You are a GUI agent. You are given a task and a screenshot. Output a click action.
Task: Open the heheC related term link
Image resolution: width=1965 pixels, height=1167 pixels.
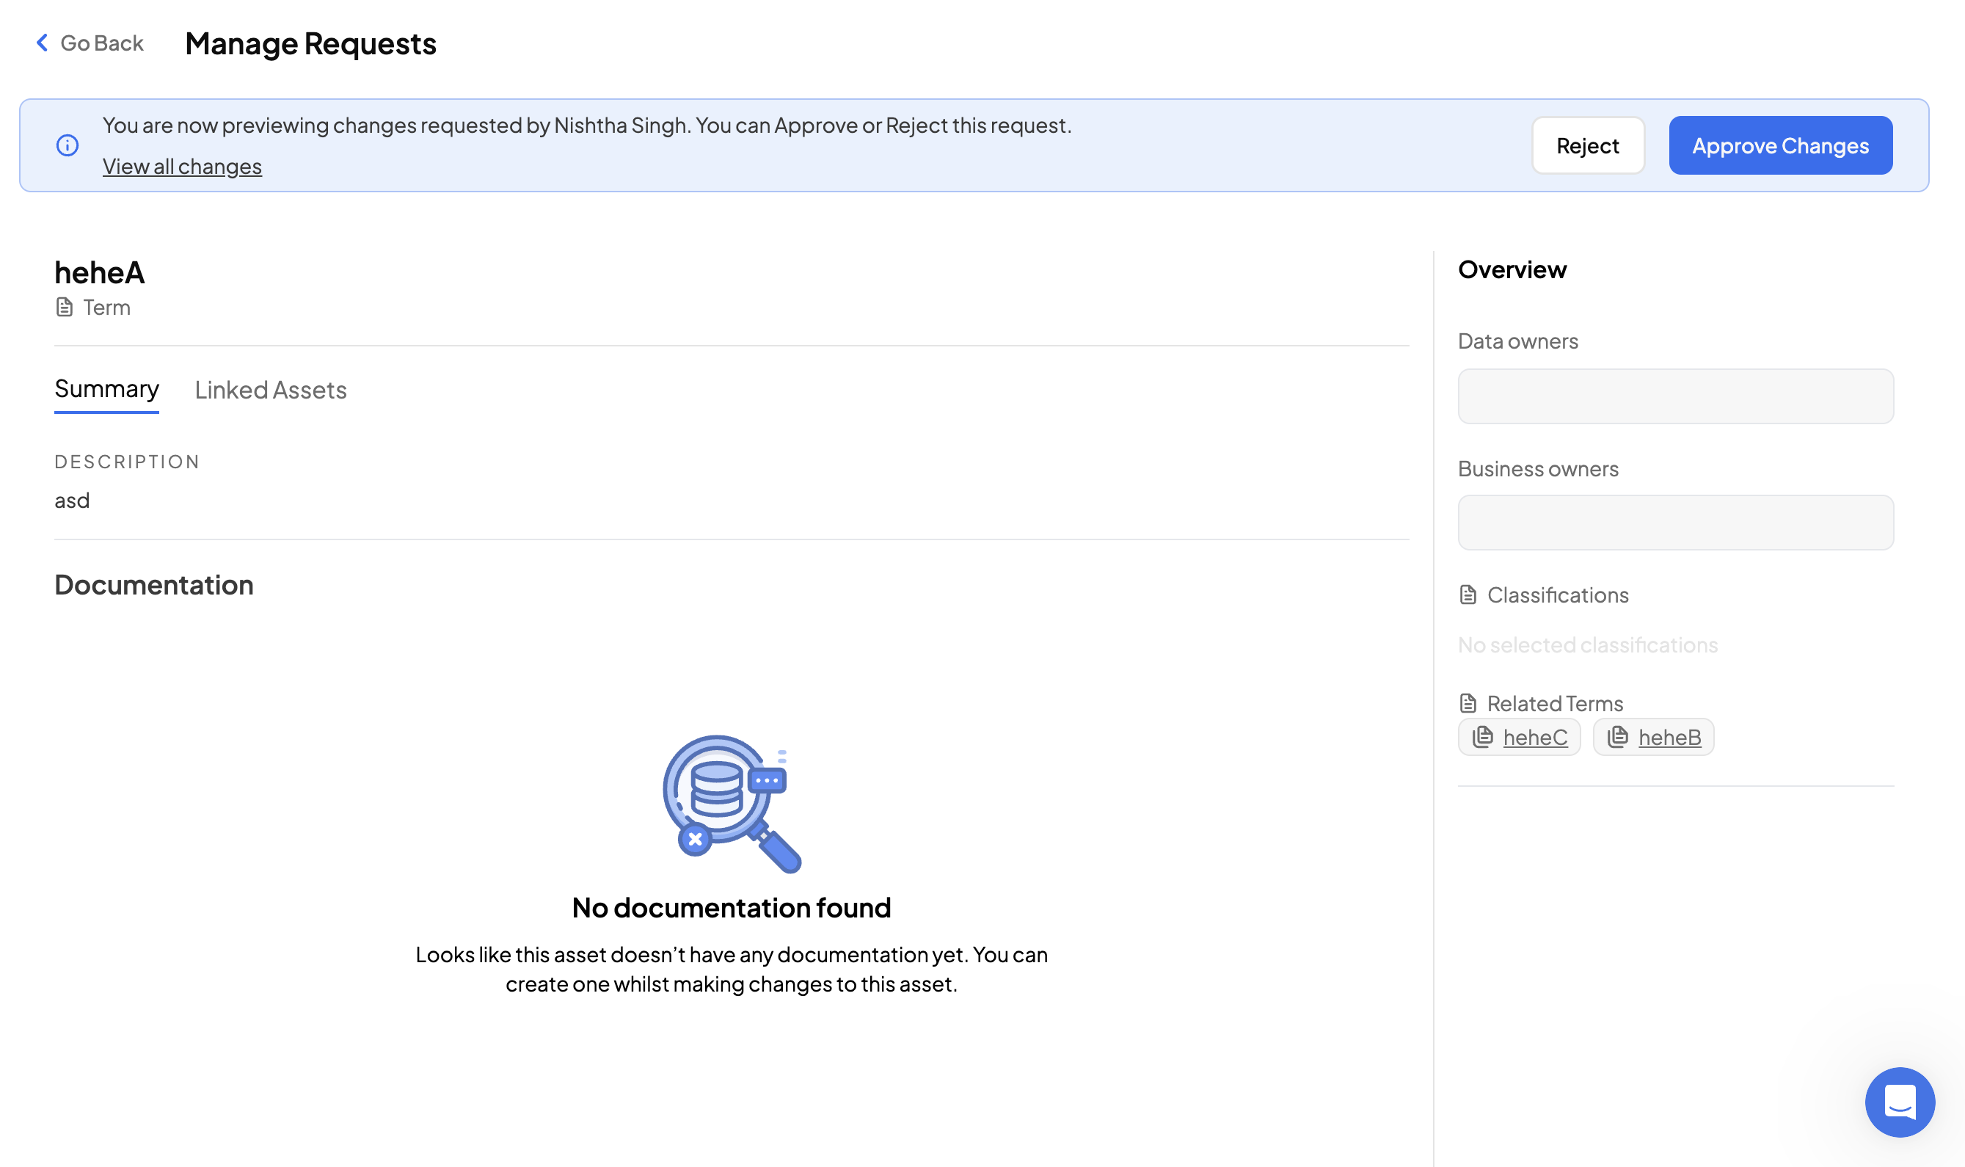pos(1534,738)
